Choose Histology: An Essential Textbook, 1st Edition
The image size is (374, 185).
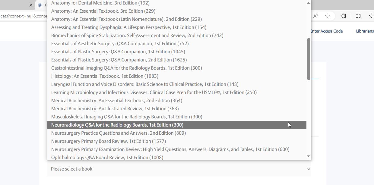(x=105, y=76)
